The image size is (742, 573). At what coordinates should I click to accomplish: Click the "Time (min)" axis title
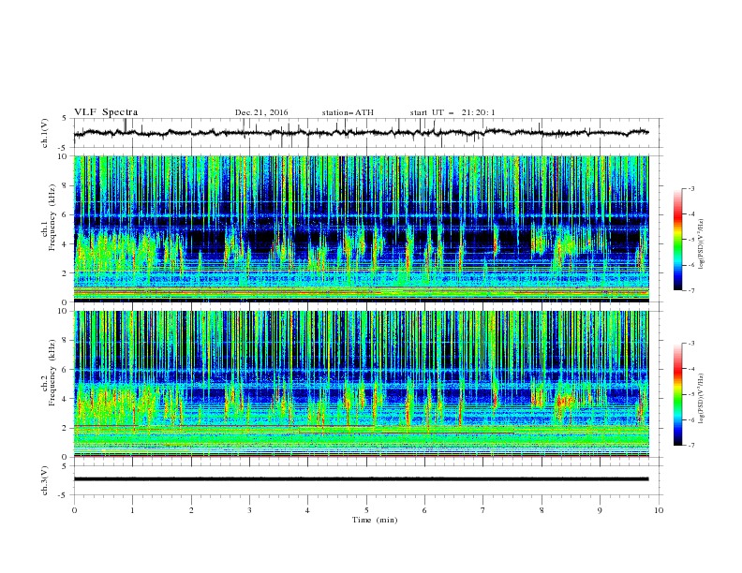pos(375,520)
